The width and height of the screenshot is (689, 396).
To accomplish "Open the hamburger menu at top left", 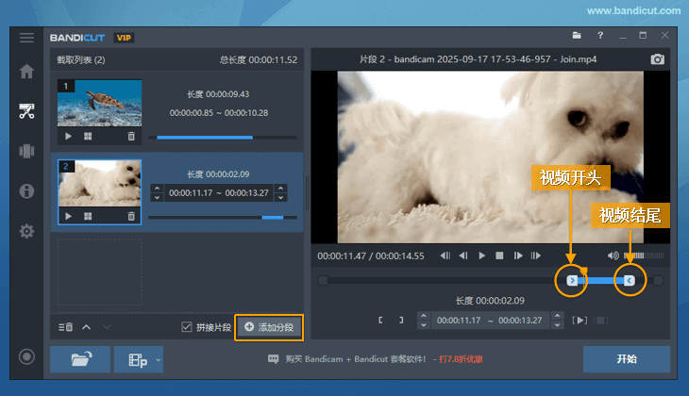I will pyautogui.click(x=26, y=38).
